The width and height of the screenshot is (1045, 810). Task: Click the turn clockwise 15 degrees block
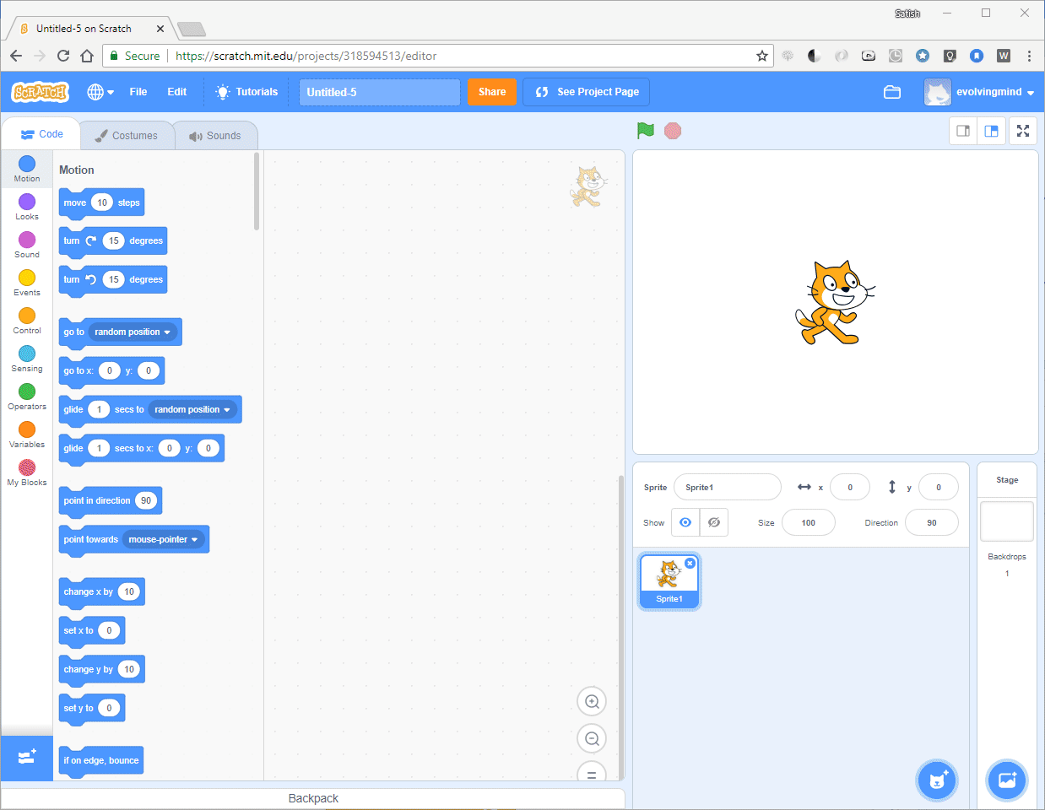click(112, 241)
